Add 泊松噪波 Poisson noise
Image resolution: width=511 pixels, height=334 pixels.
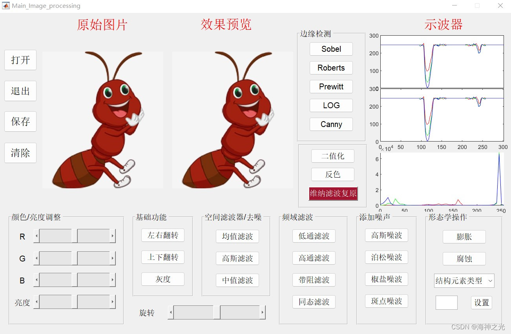click(x=387, y=257)
